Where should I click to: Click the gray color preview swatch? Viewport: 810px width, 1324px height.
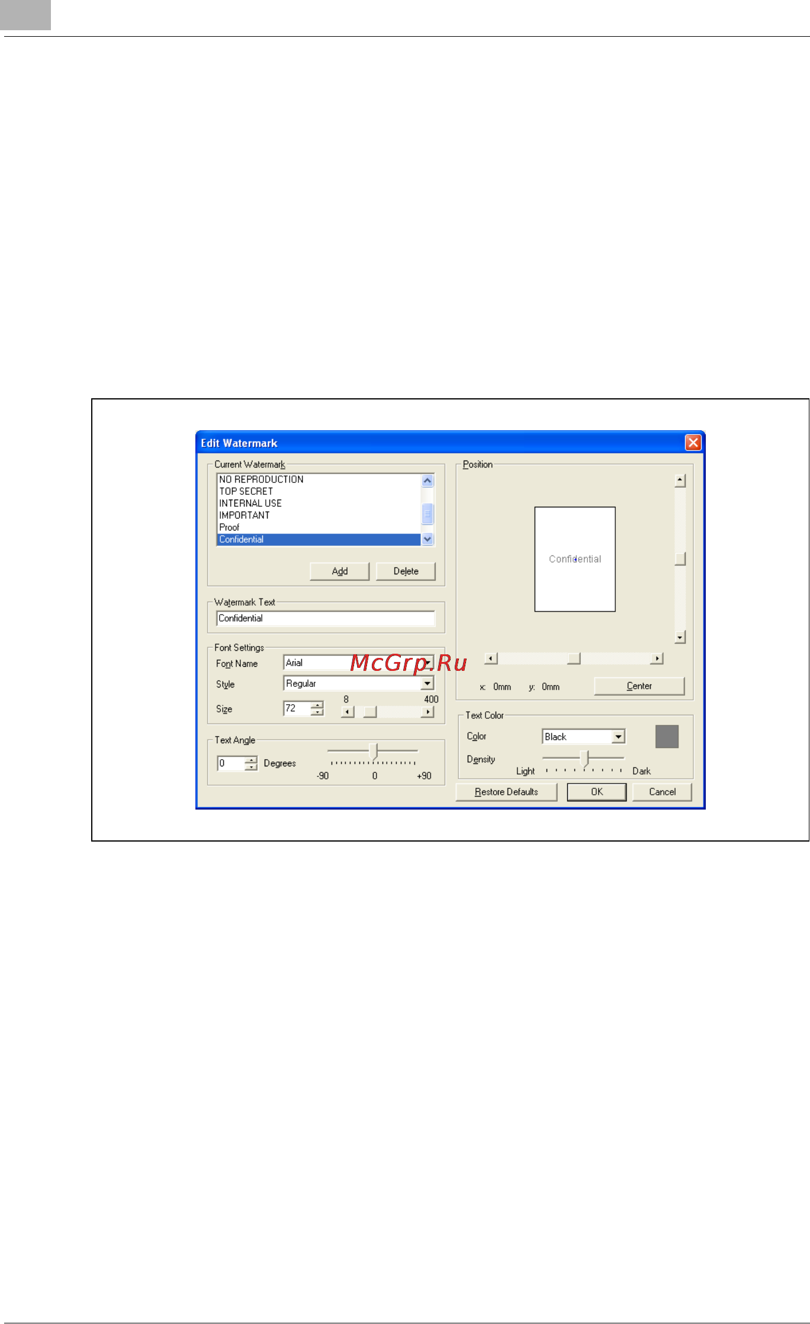(667, 737)
